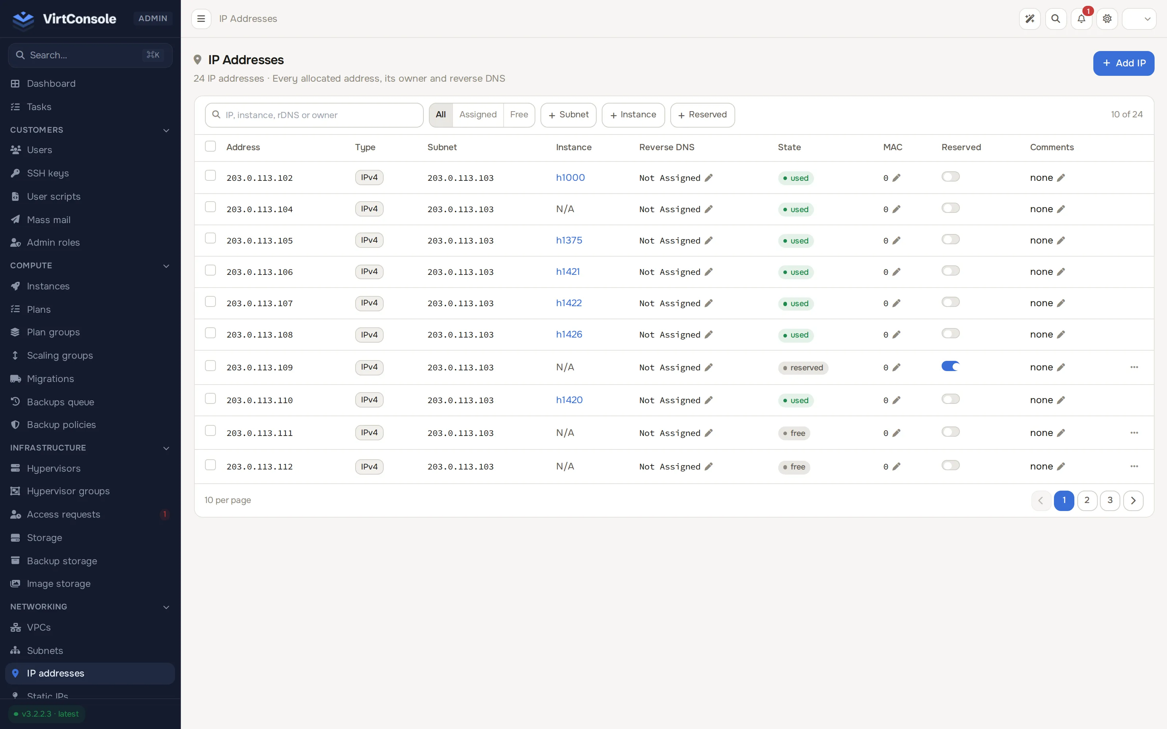This screenshot has height=729, width=1167.
Task: Go to Hypervisors in the sidebar
Action: coord(90,469)
